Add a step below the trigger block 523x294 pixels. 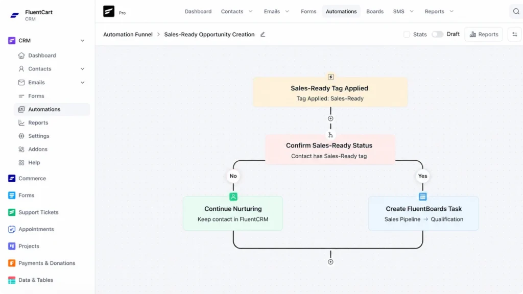(330, 118)
